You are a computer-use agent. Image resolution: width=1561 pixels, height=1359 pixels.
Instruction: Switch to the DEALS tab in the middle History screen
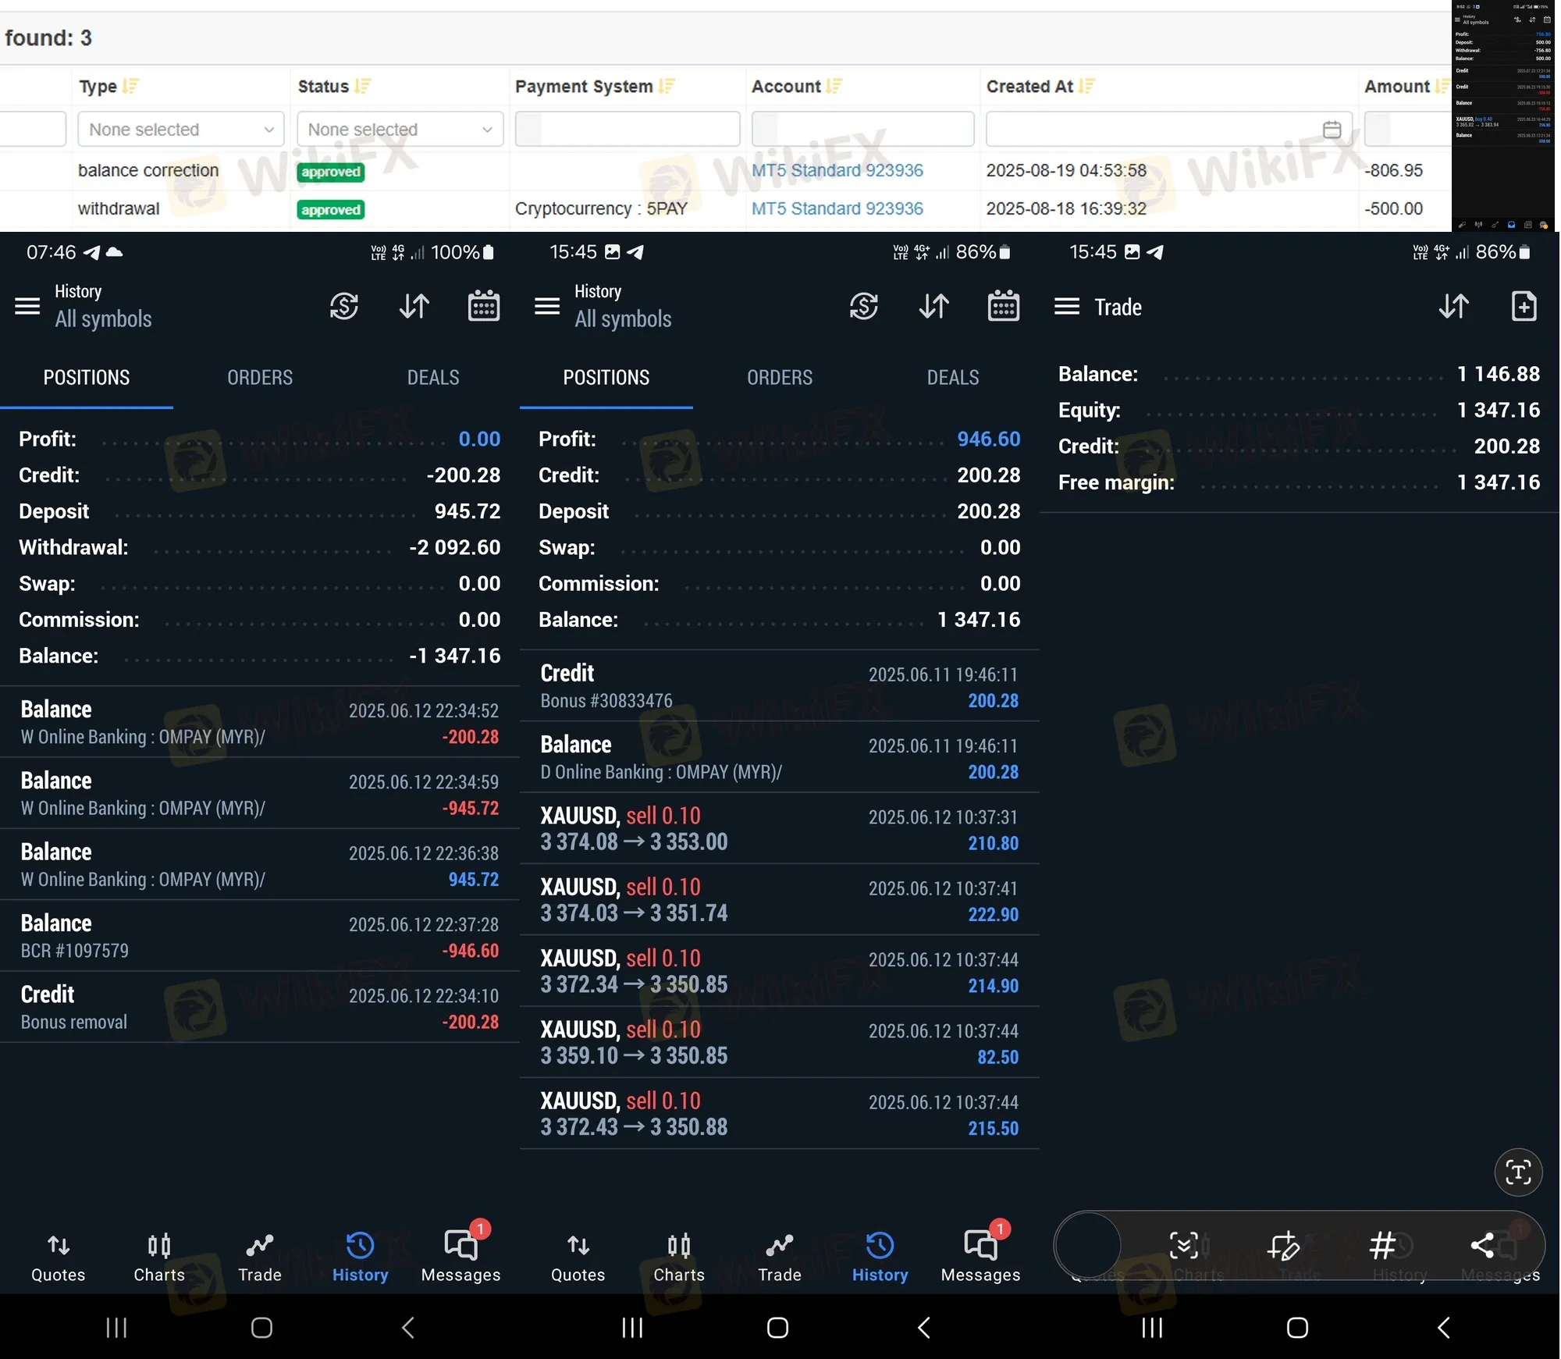pos(952,378)
